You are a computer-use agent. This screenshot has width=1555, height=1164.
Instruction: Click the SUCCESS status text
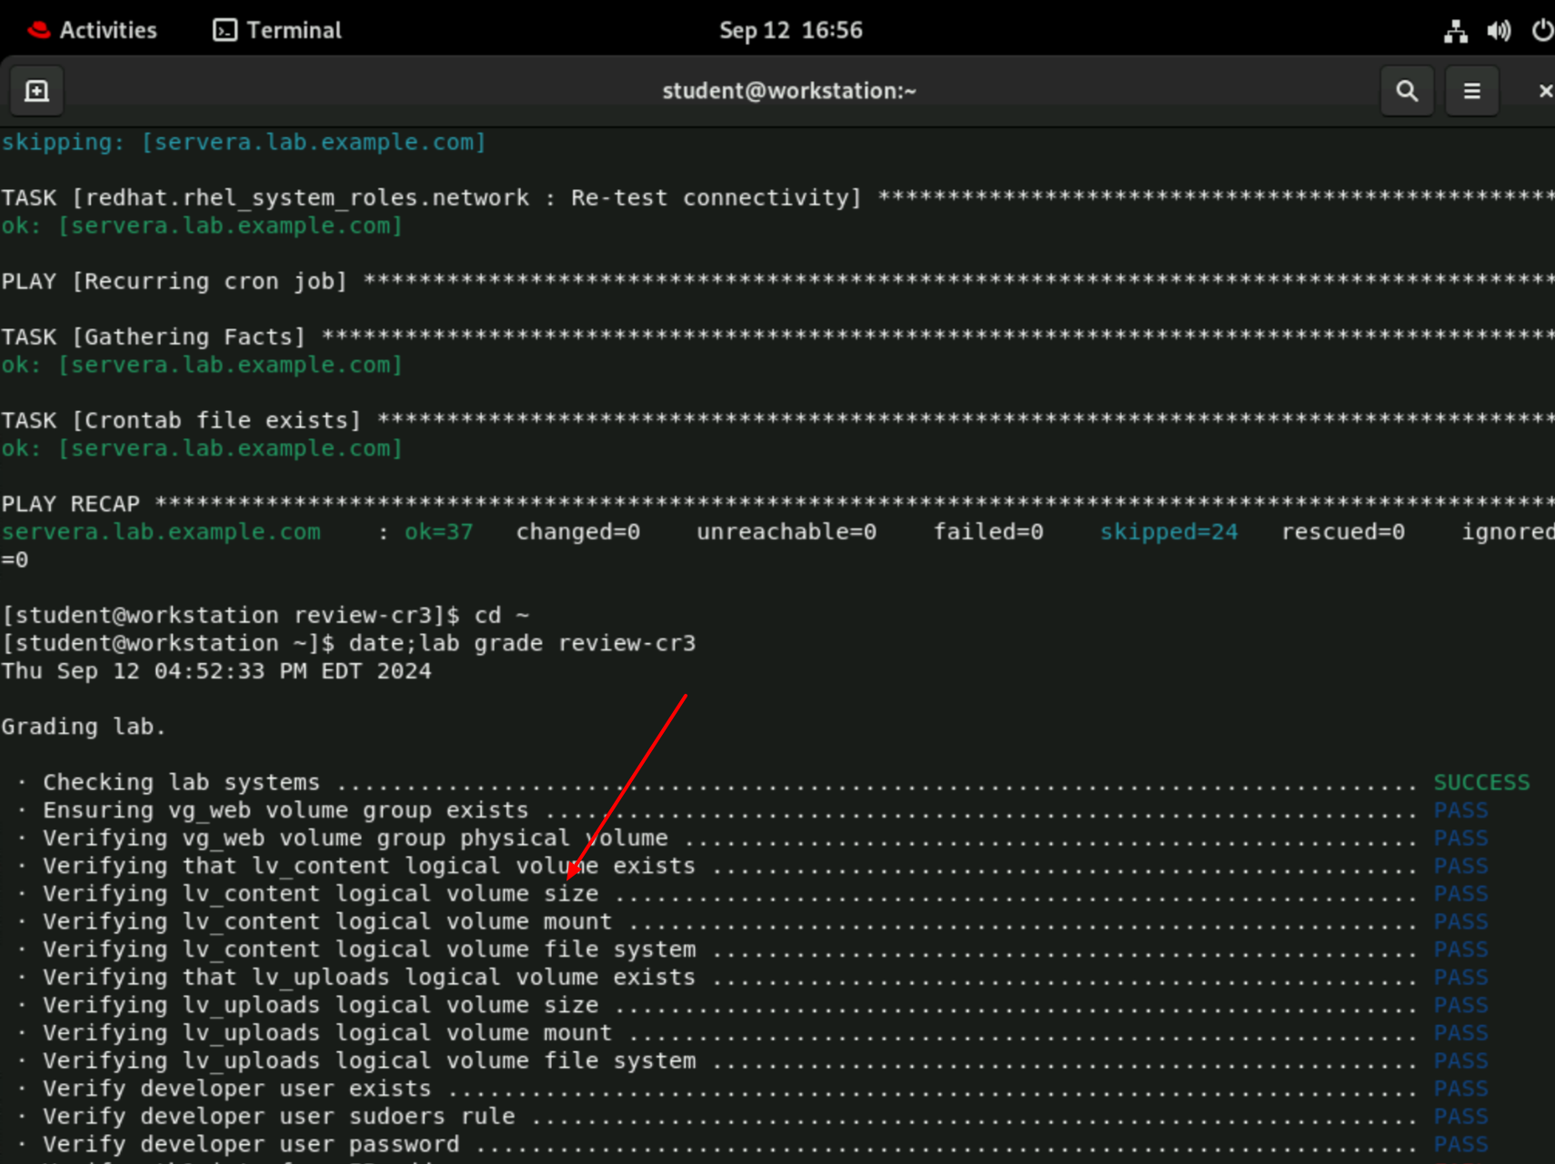coord(1480,781)
